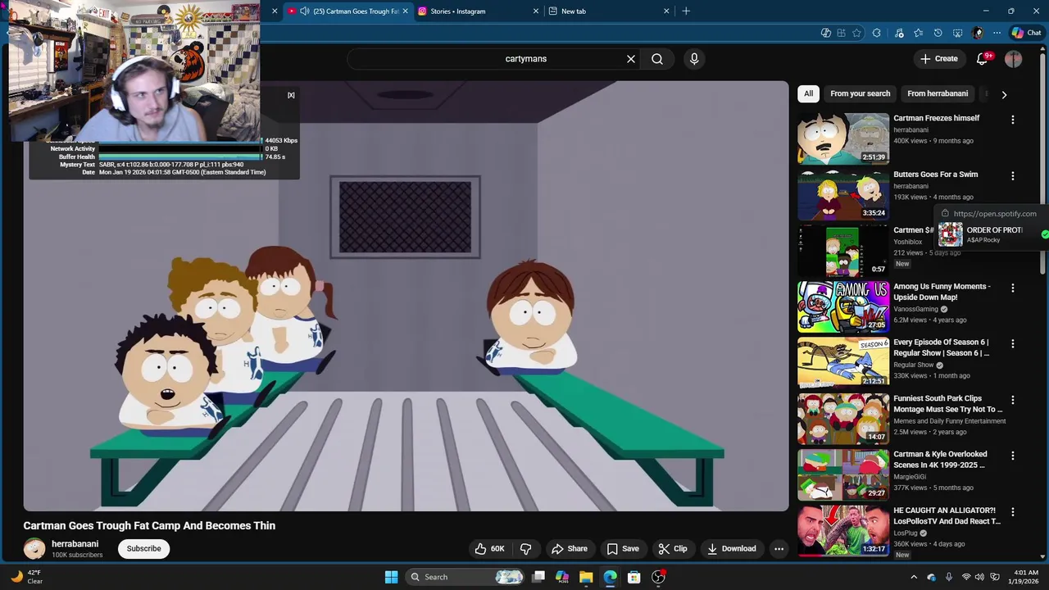Viewport: 1049px width, 590px height.
Task: Open Edge screenshot tool icon
Action: tap(958, 33)
